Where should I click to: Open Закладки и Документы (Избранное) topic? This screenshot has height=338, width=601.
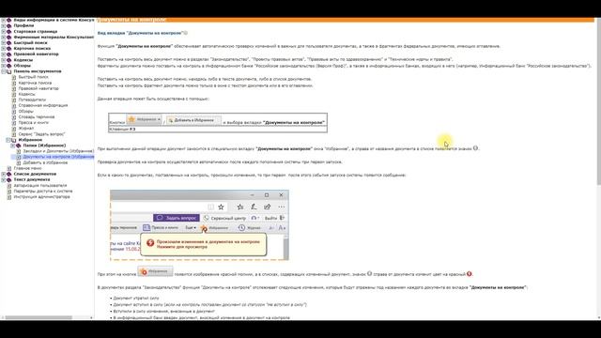point(58,151)
